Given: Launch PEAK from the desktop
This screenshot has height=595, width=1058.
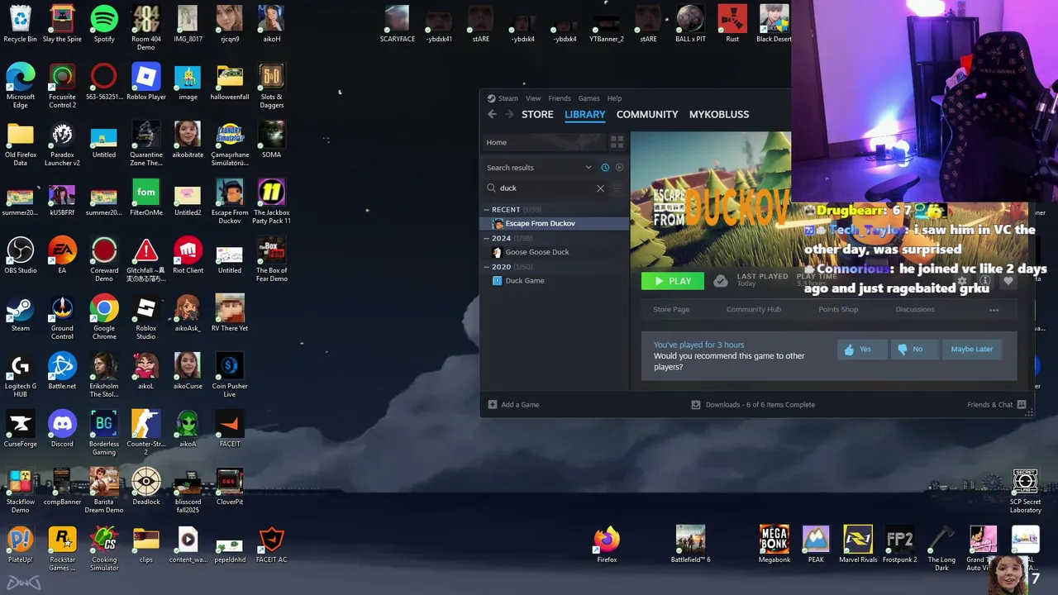Looking at the screenshot, I should 816,544.
